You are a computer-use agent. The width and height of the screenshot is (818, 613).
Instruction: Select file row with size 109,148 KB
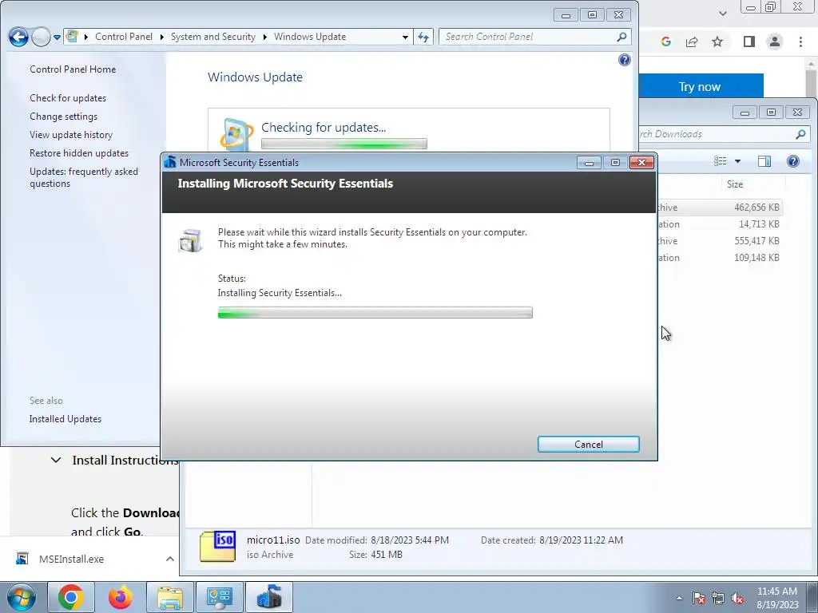tap(720, 258)
